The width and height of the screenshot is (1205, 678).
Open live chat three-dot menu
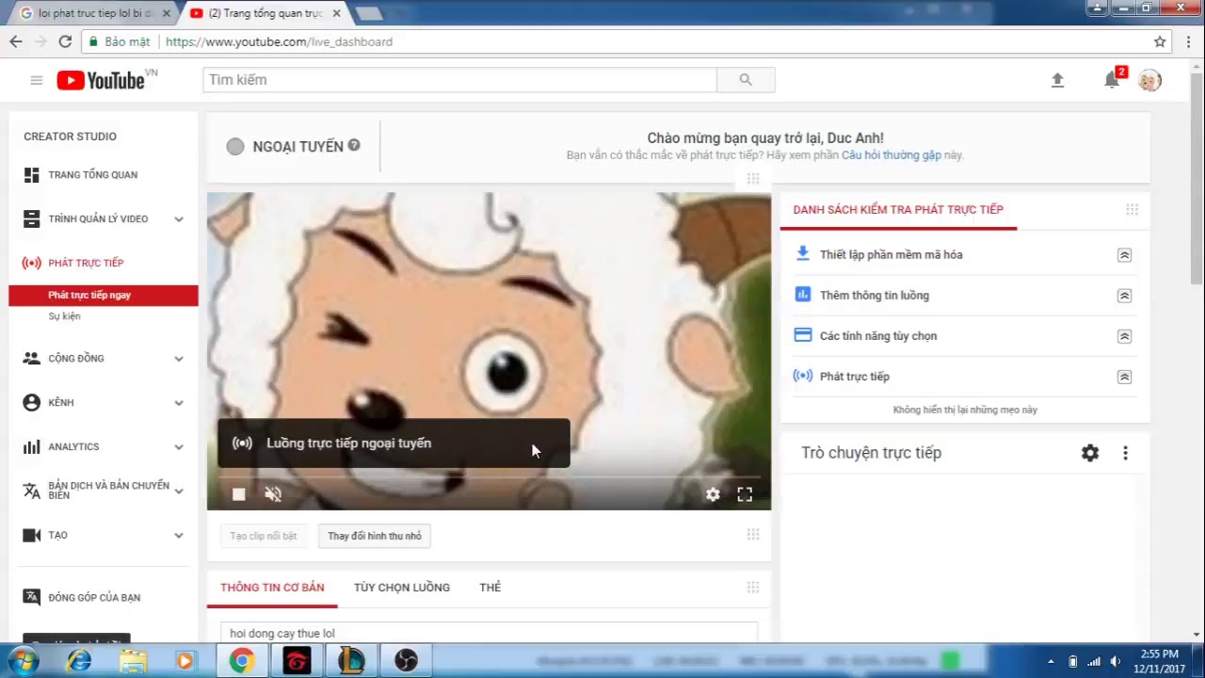(x=1125, y=453)
